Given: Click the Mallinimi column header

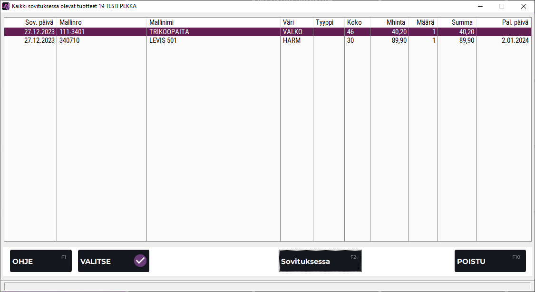Looking at the screenshot, I should [213, 22].
